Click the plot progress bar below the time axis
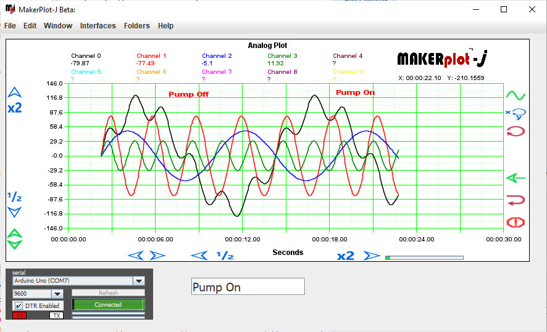The image size is (547, 332). click(424, 258)
